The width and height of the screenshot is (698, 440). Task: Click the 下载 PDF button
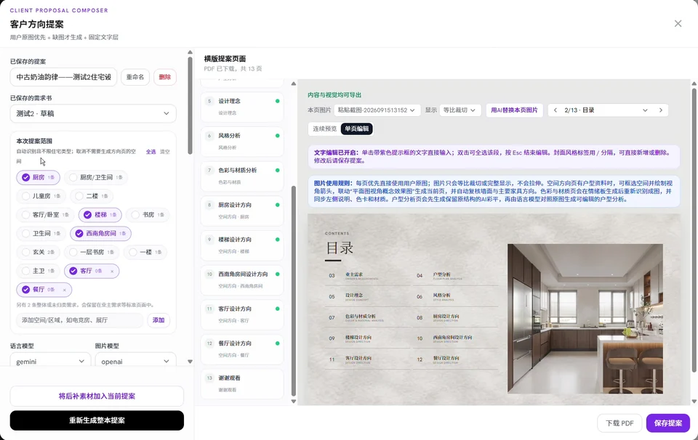[619, 423]
